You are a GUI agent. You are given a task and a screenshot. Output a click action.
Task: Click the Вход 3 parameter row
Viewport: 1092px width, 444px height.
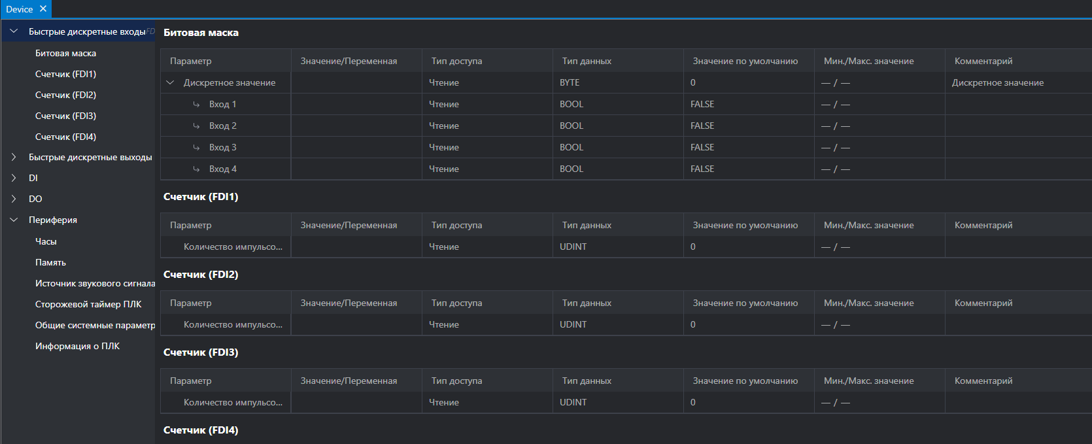coord(626,147)
